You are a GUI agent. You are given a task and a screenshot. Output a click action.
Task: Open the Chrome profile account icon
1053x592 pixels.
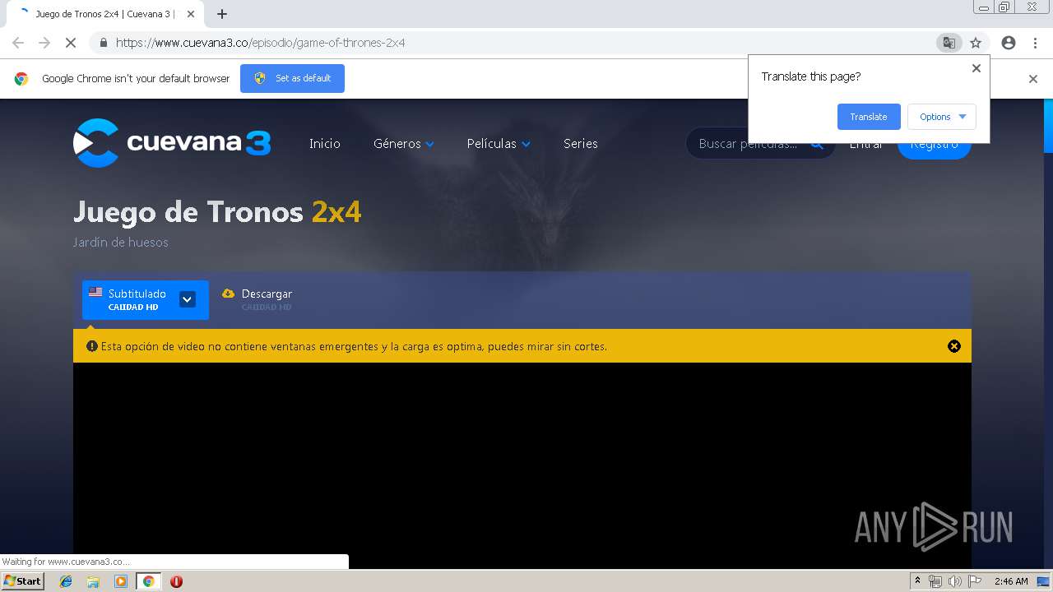[x=1009, y=43]
